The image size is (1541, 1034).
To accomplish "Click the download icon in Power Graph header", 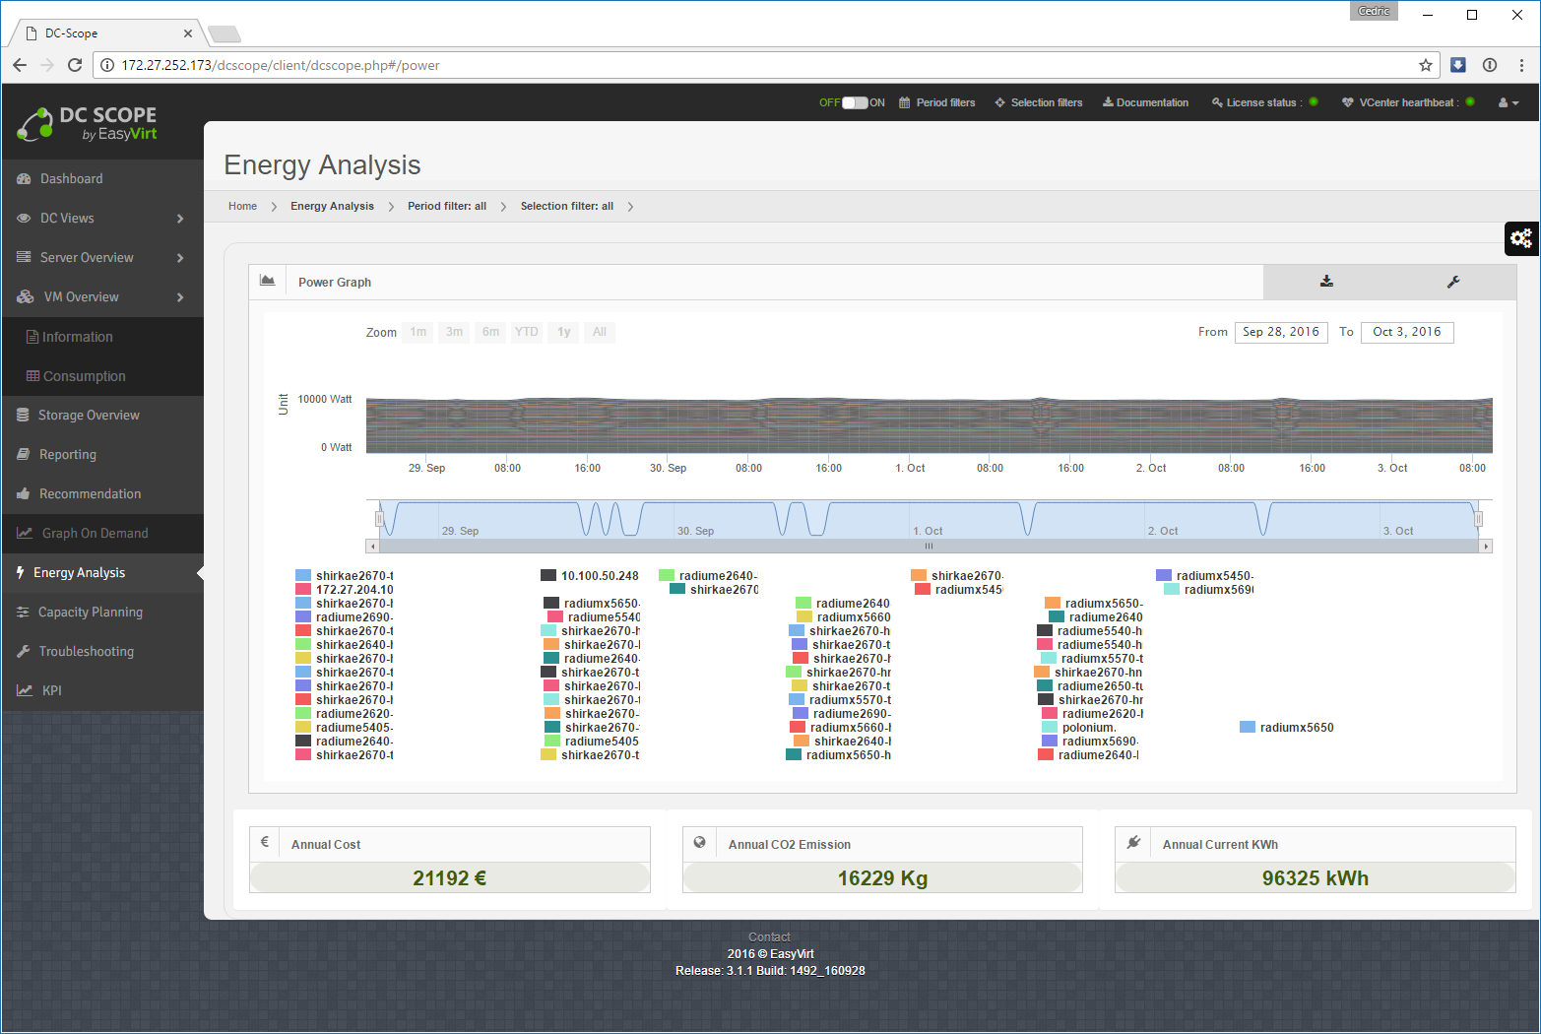I will coord(1326,282).
